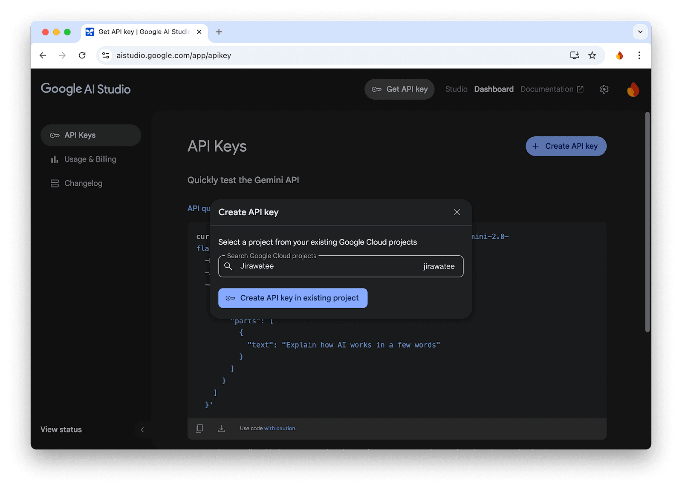Click the 'Create API key' dialog title

pyautogui.click(x=249, y=212)
